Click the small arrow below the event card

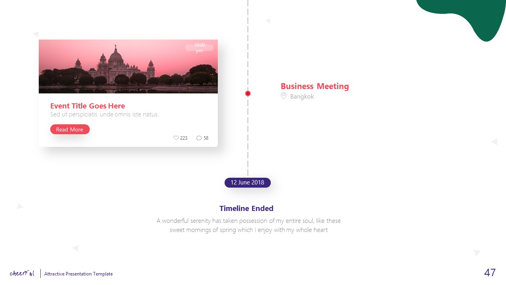[75, 248]
